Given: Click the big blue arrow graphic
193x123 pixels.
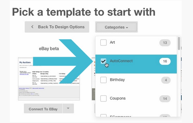Looking at the screenshot, I should click(x=63, y=61).
